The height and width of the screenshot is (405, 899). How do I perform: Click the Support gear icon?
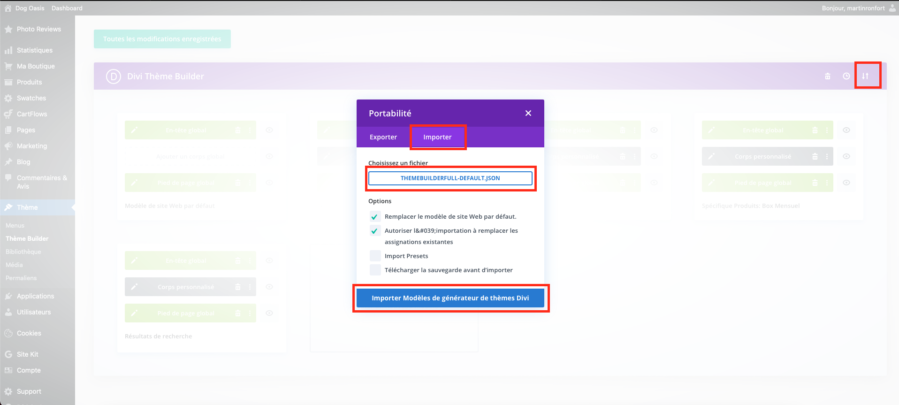[8, 391]
